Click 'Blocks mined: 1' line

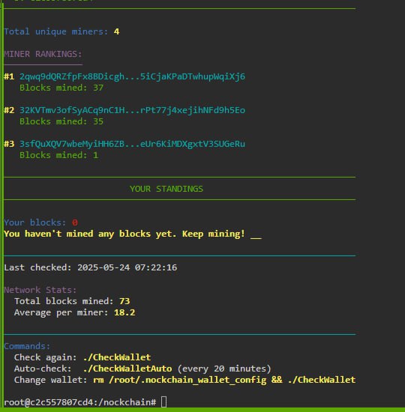tap(59, 155)
